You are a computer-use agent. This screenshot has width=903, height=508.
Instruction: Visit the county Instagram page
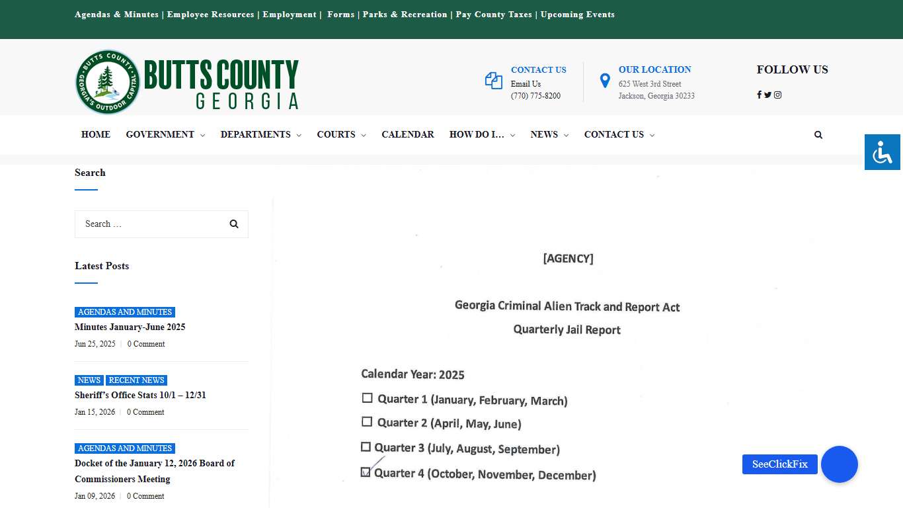tap(777, 95)
